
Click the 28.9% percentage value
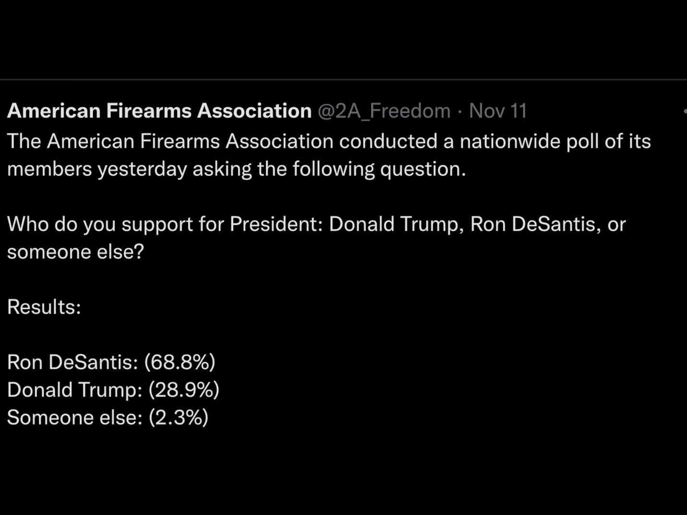coord(184,390)
